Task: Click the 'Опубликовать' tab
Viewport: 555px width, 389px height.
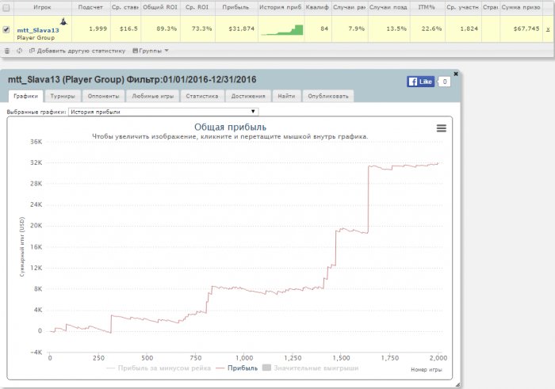Action: click(x=327, y=96)
